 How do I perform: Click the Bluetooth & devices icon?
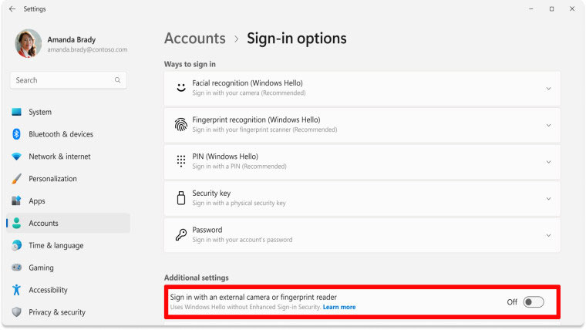pyautogui.click(x=16, y=134)
